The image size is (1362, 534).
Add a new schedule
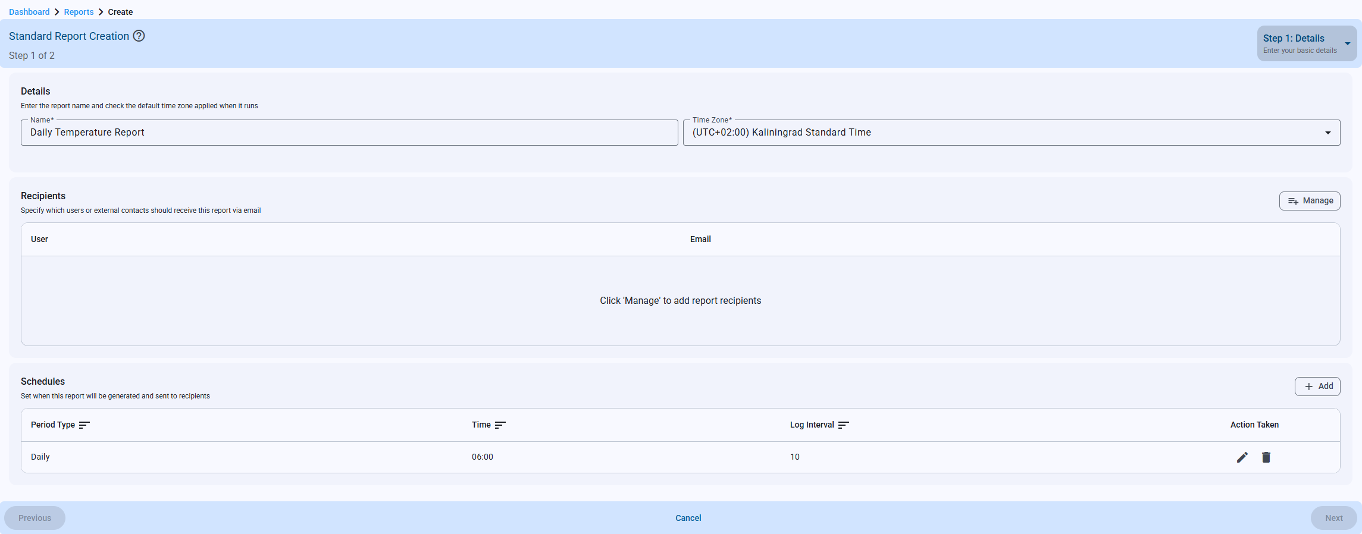click(1317, 387)
